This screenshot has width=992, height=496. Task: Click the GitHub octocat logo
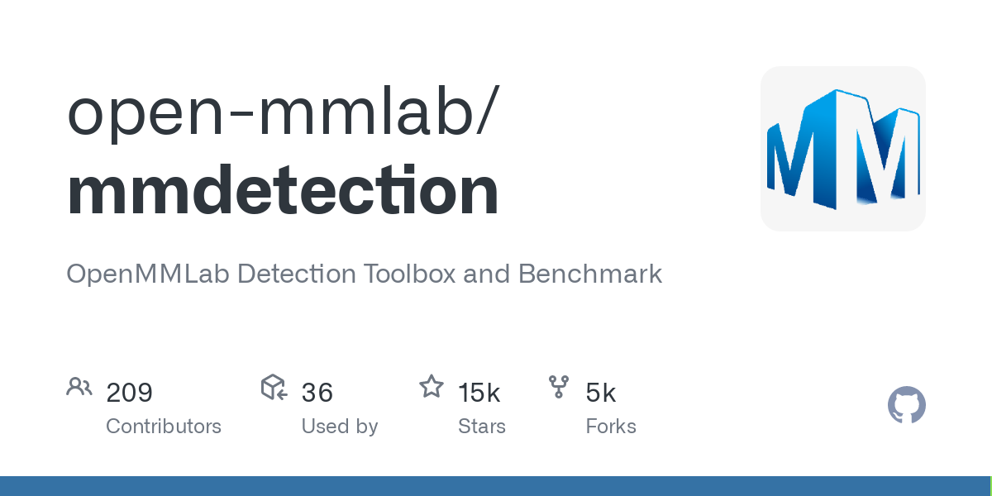tap(907, 405)
